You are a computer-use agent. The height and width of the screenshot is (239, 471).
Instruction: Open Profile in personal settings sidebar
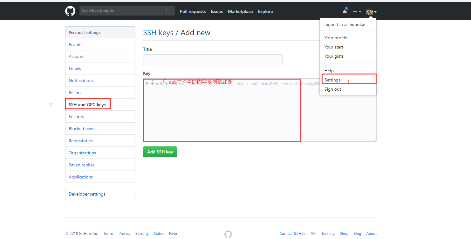100,44
